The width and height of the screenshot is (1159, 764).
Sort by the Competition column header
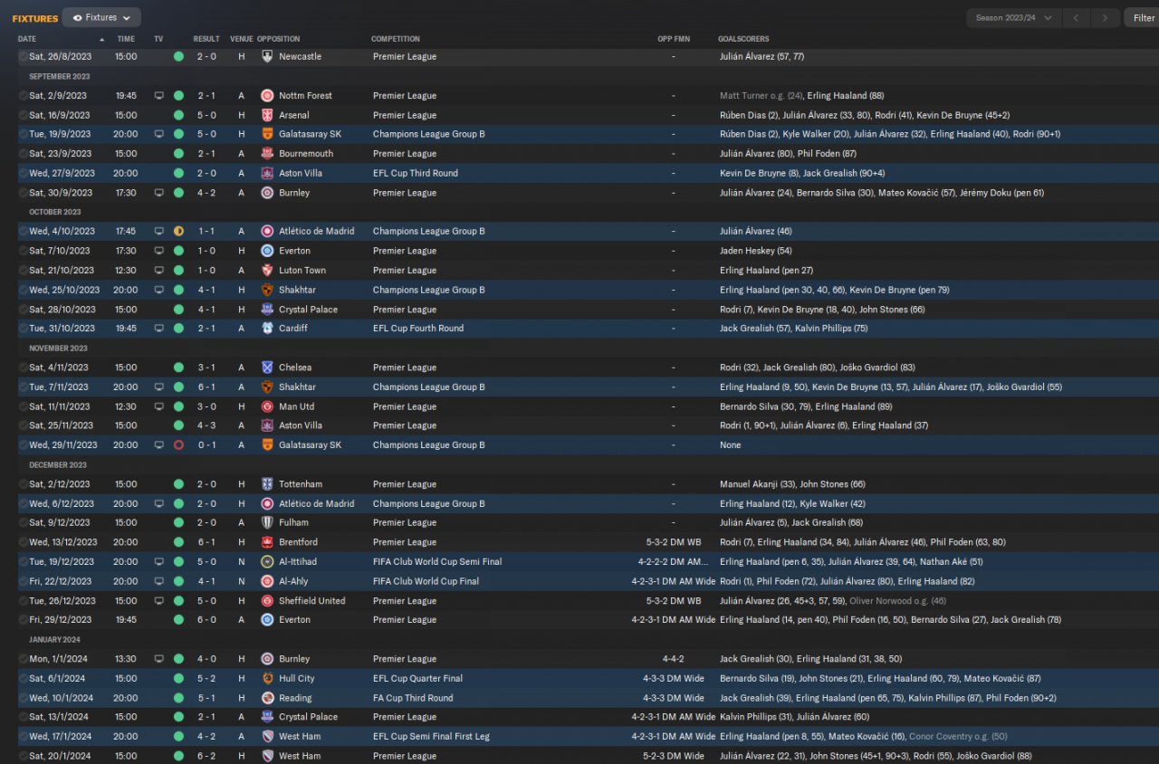point(396,39)
